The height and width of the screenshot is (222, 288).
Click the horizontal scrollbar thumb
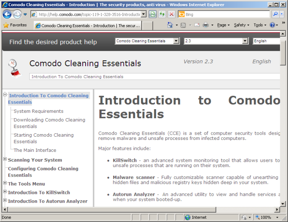112,210
